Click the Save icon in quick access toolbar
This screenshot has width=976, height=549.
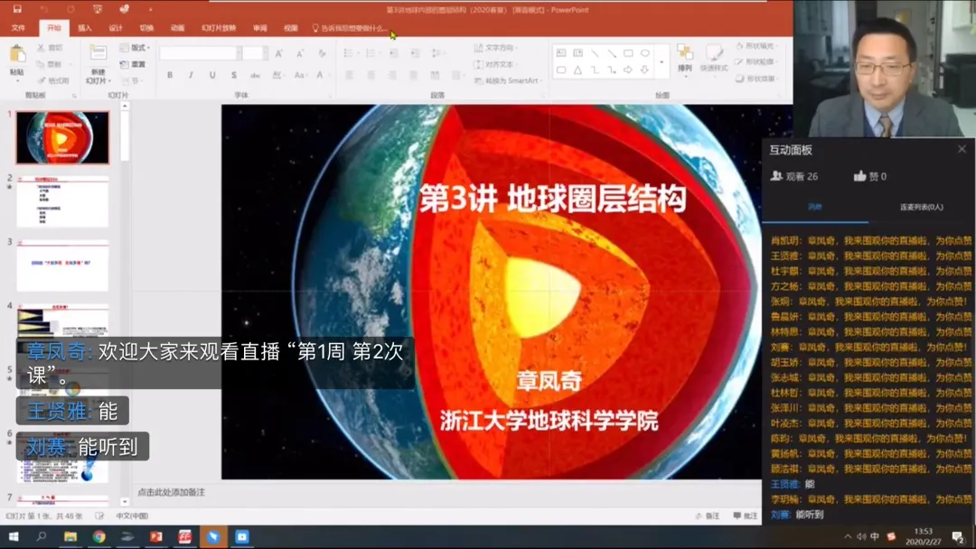coord(18,9)
